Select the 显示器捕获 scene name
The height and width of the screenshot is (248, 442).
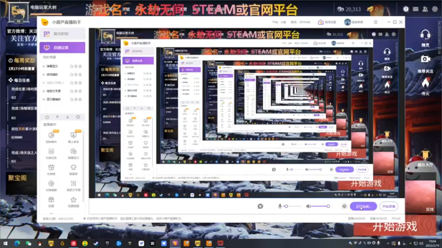click(54, 99)
